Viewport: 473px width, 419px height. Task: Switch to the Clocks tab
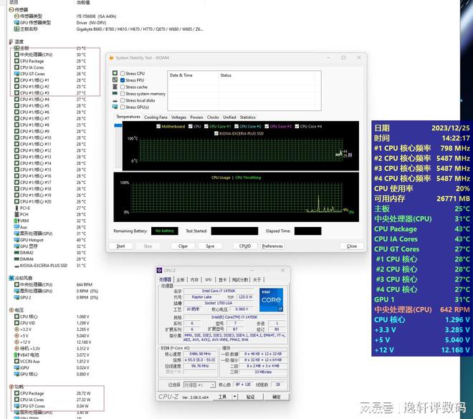click(x=213, y=117)
